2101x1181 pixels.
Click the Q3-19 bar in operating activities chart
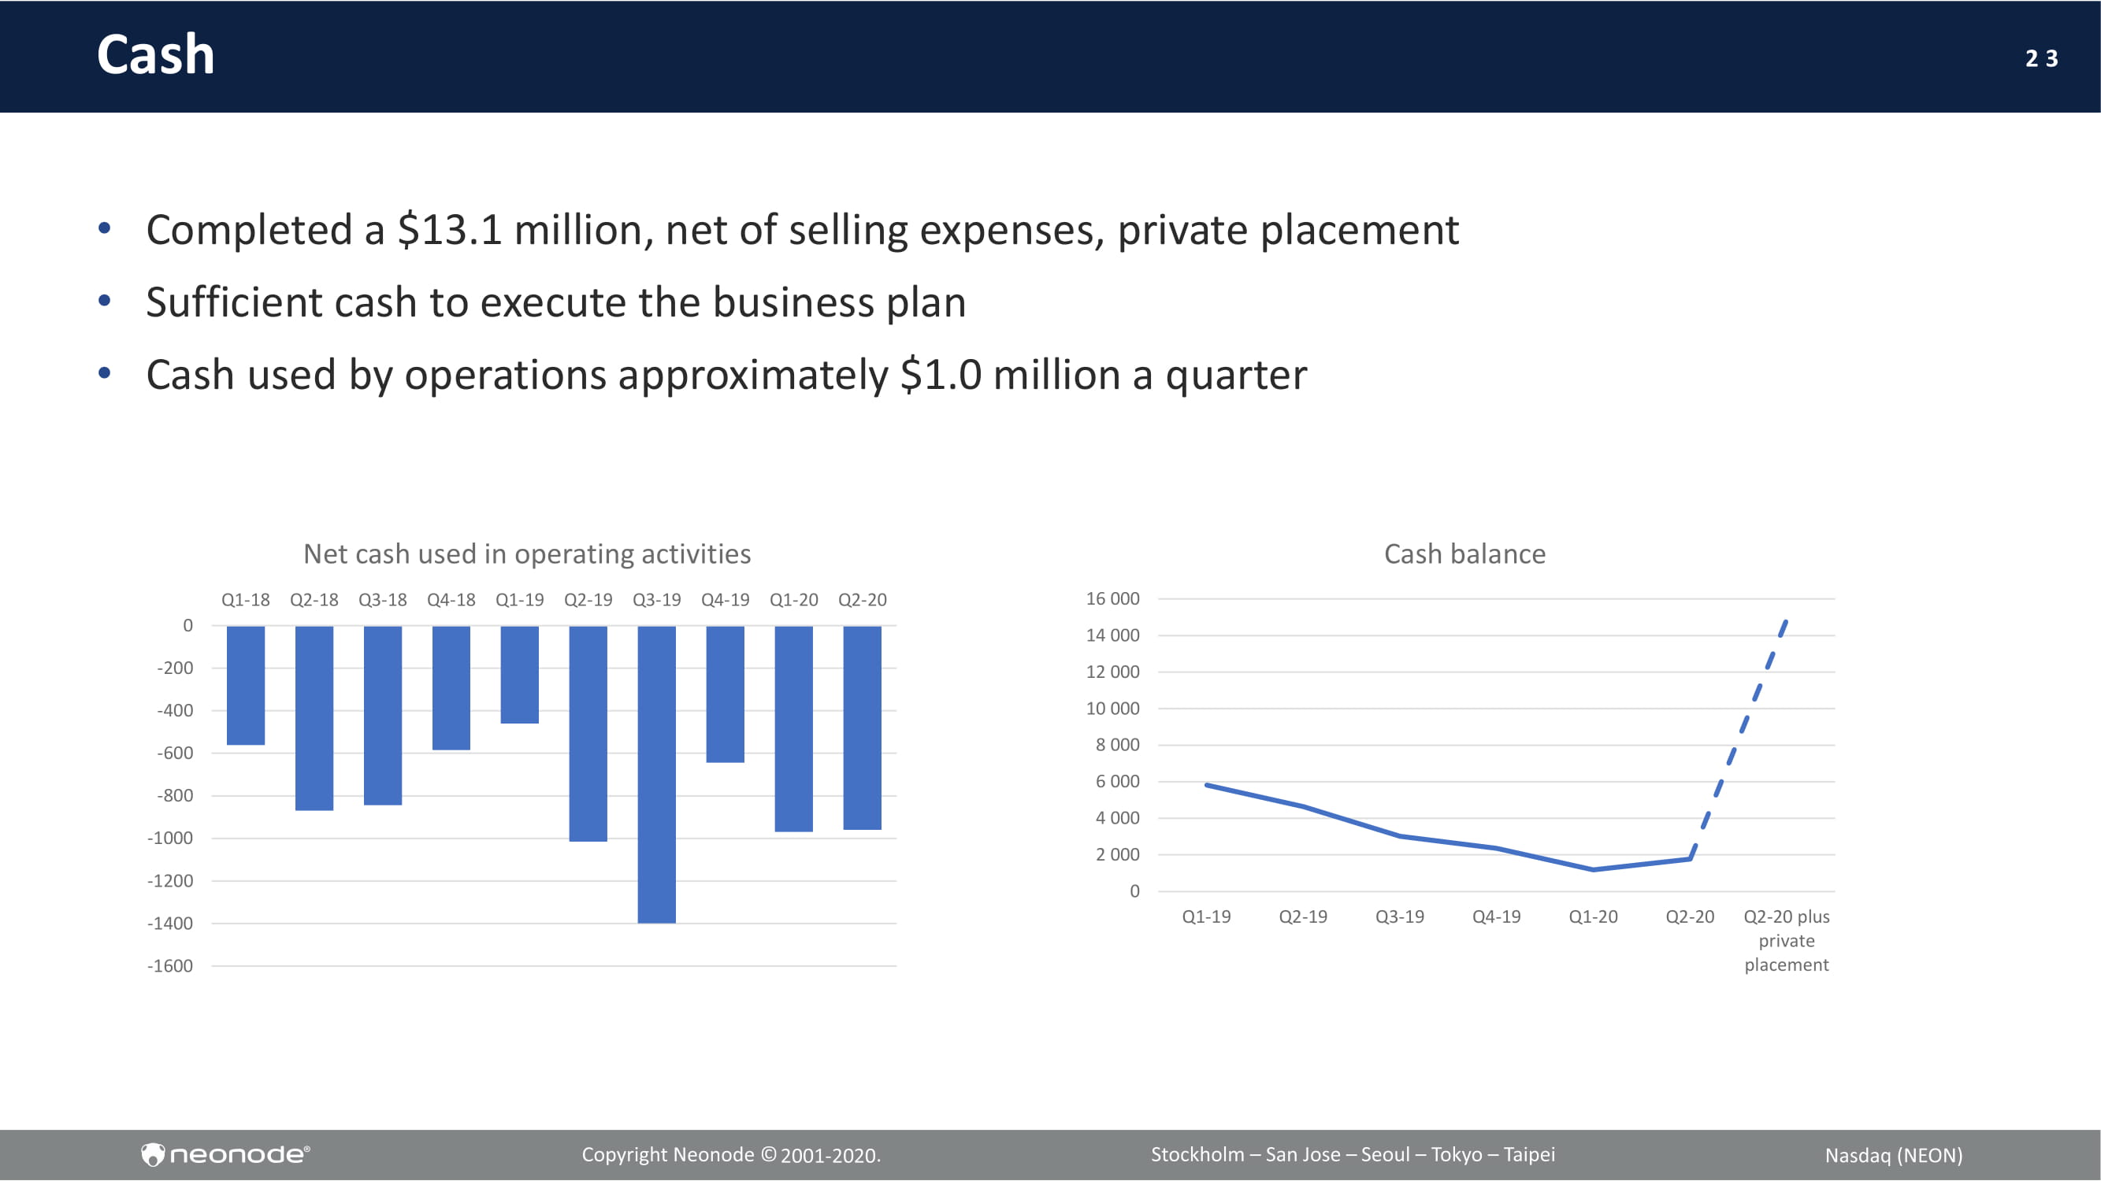coord(656,774)
